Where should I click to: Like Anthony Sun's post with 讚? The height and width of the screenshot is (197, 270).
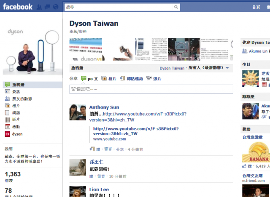[98, 149]
